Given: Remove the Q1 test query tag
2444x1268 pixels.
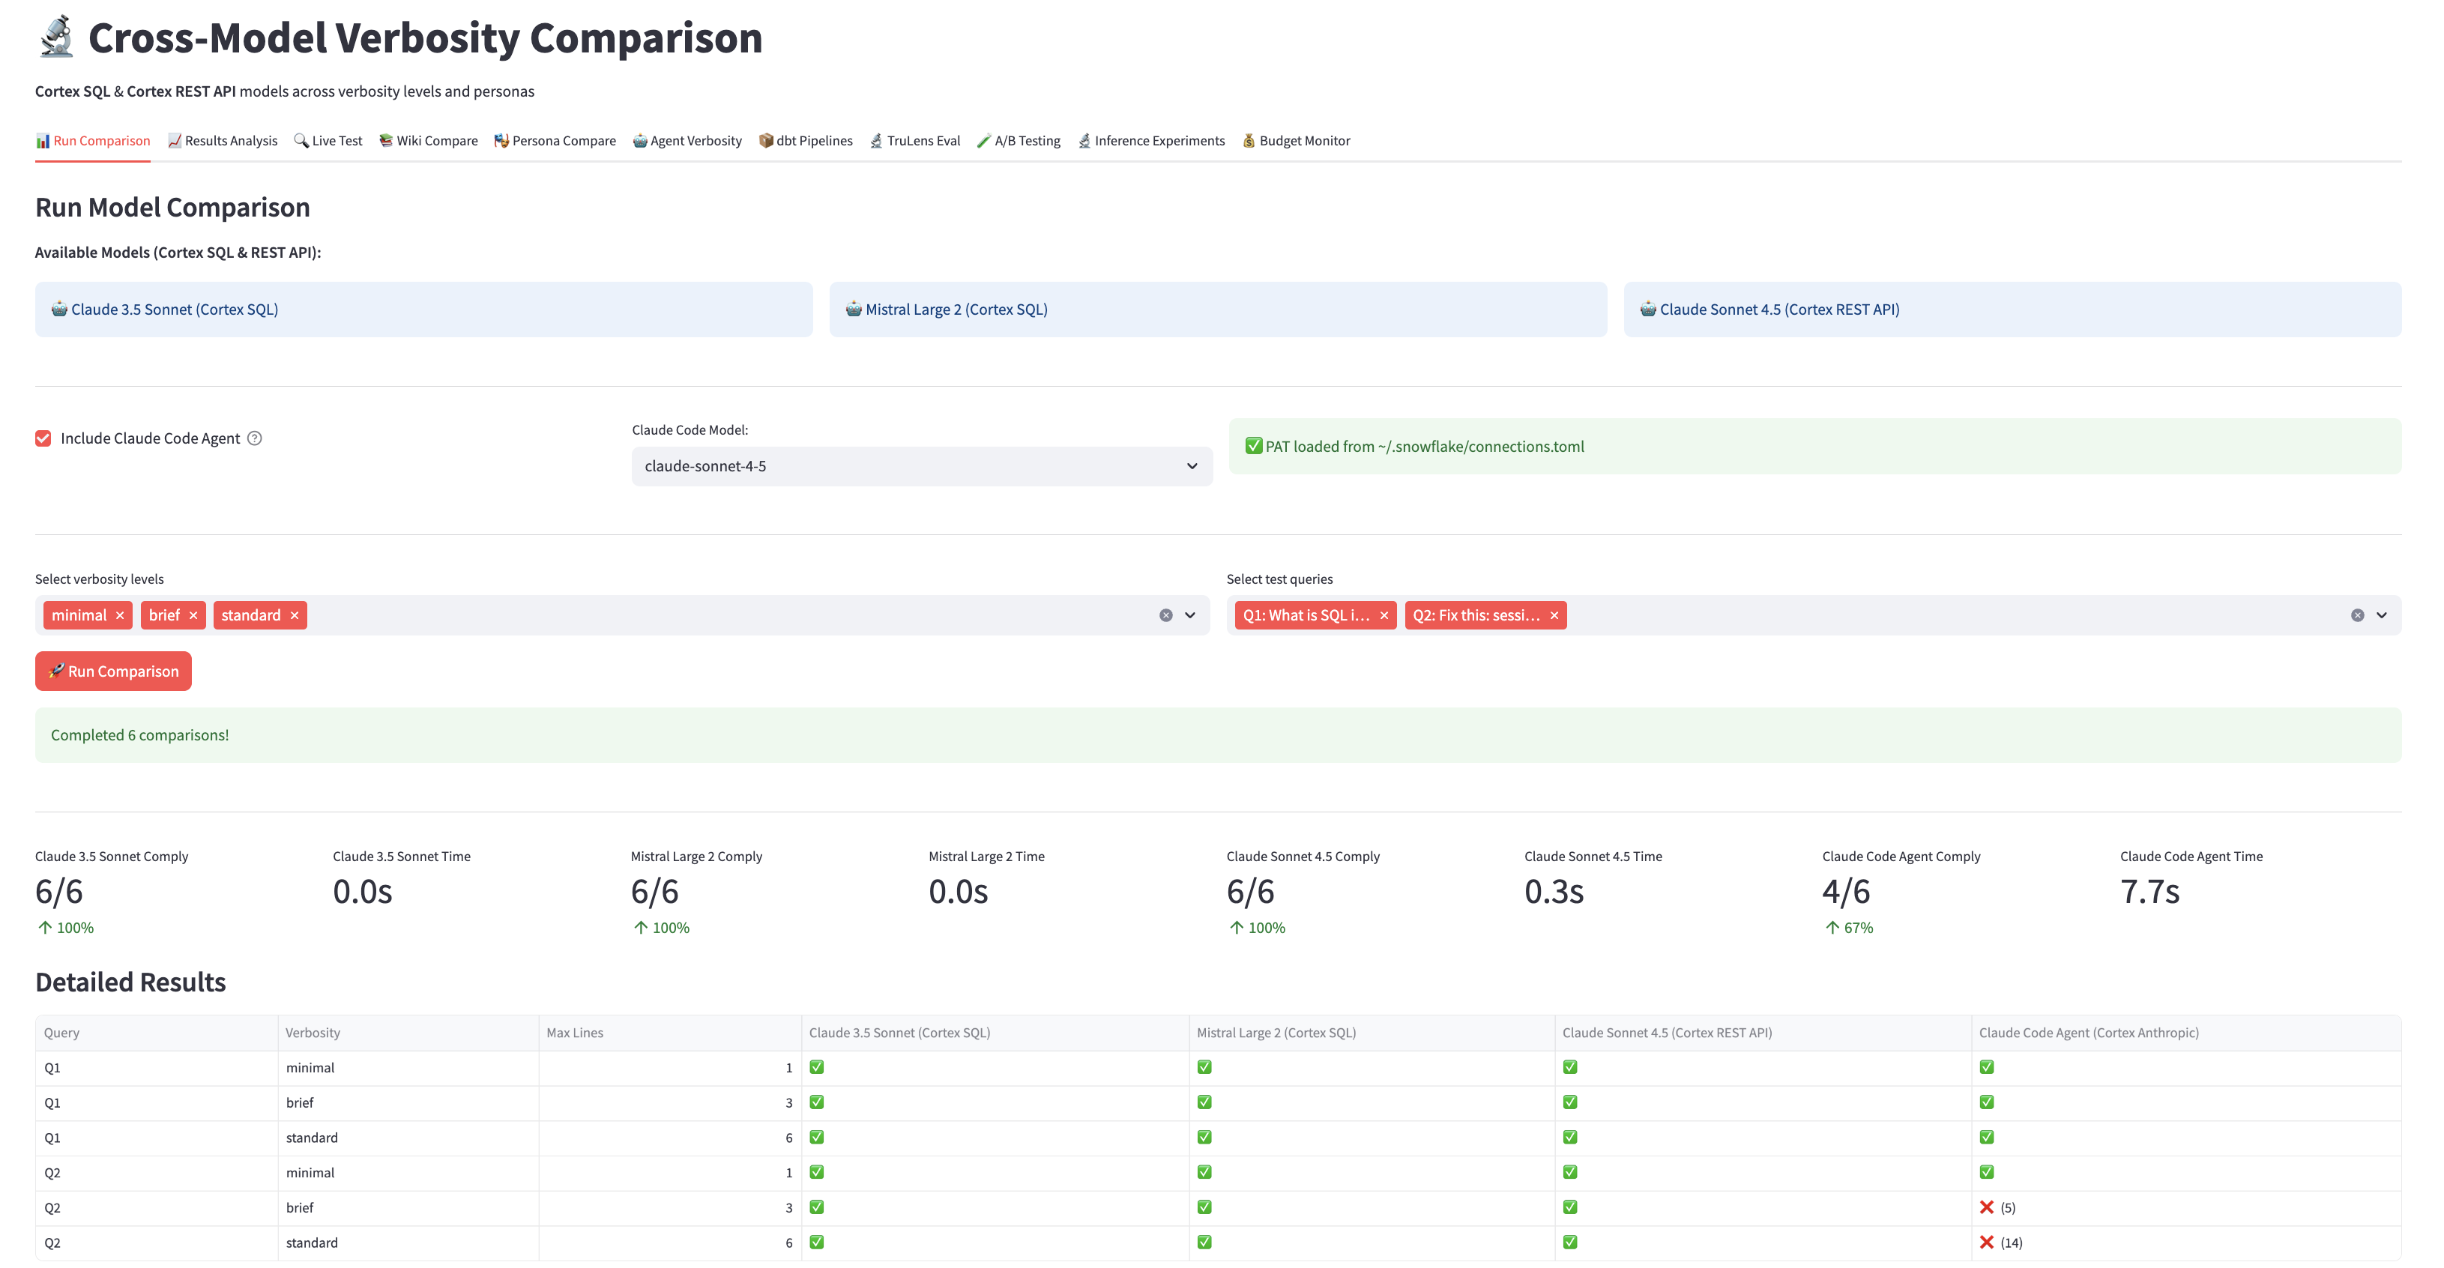Looking at the screenshot, I should pos(1384,615).
